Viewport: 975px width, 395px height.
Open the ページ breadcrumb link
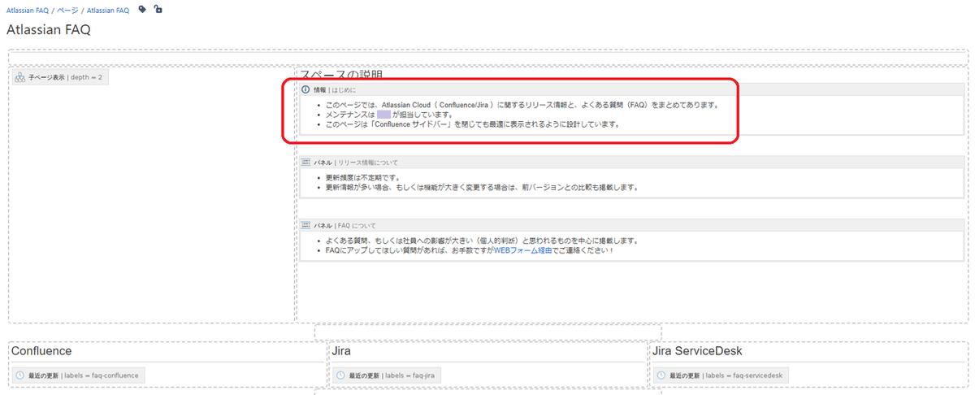click(x=67, y=11)
